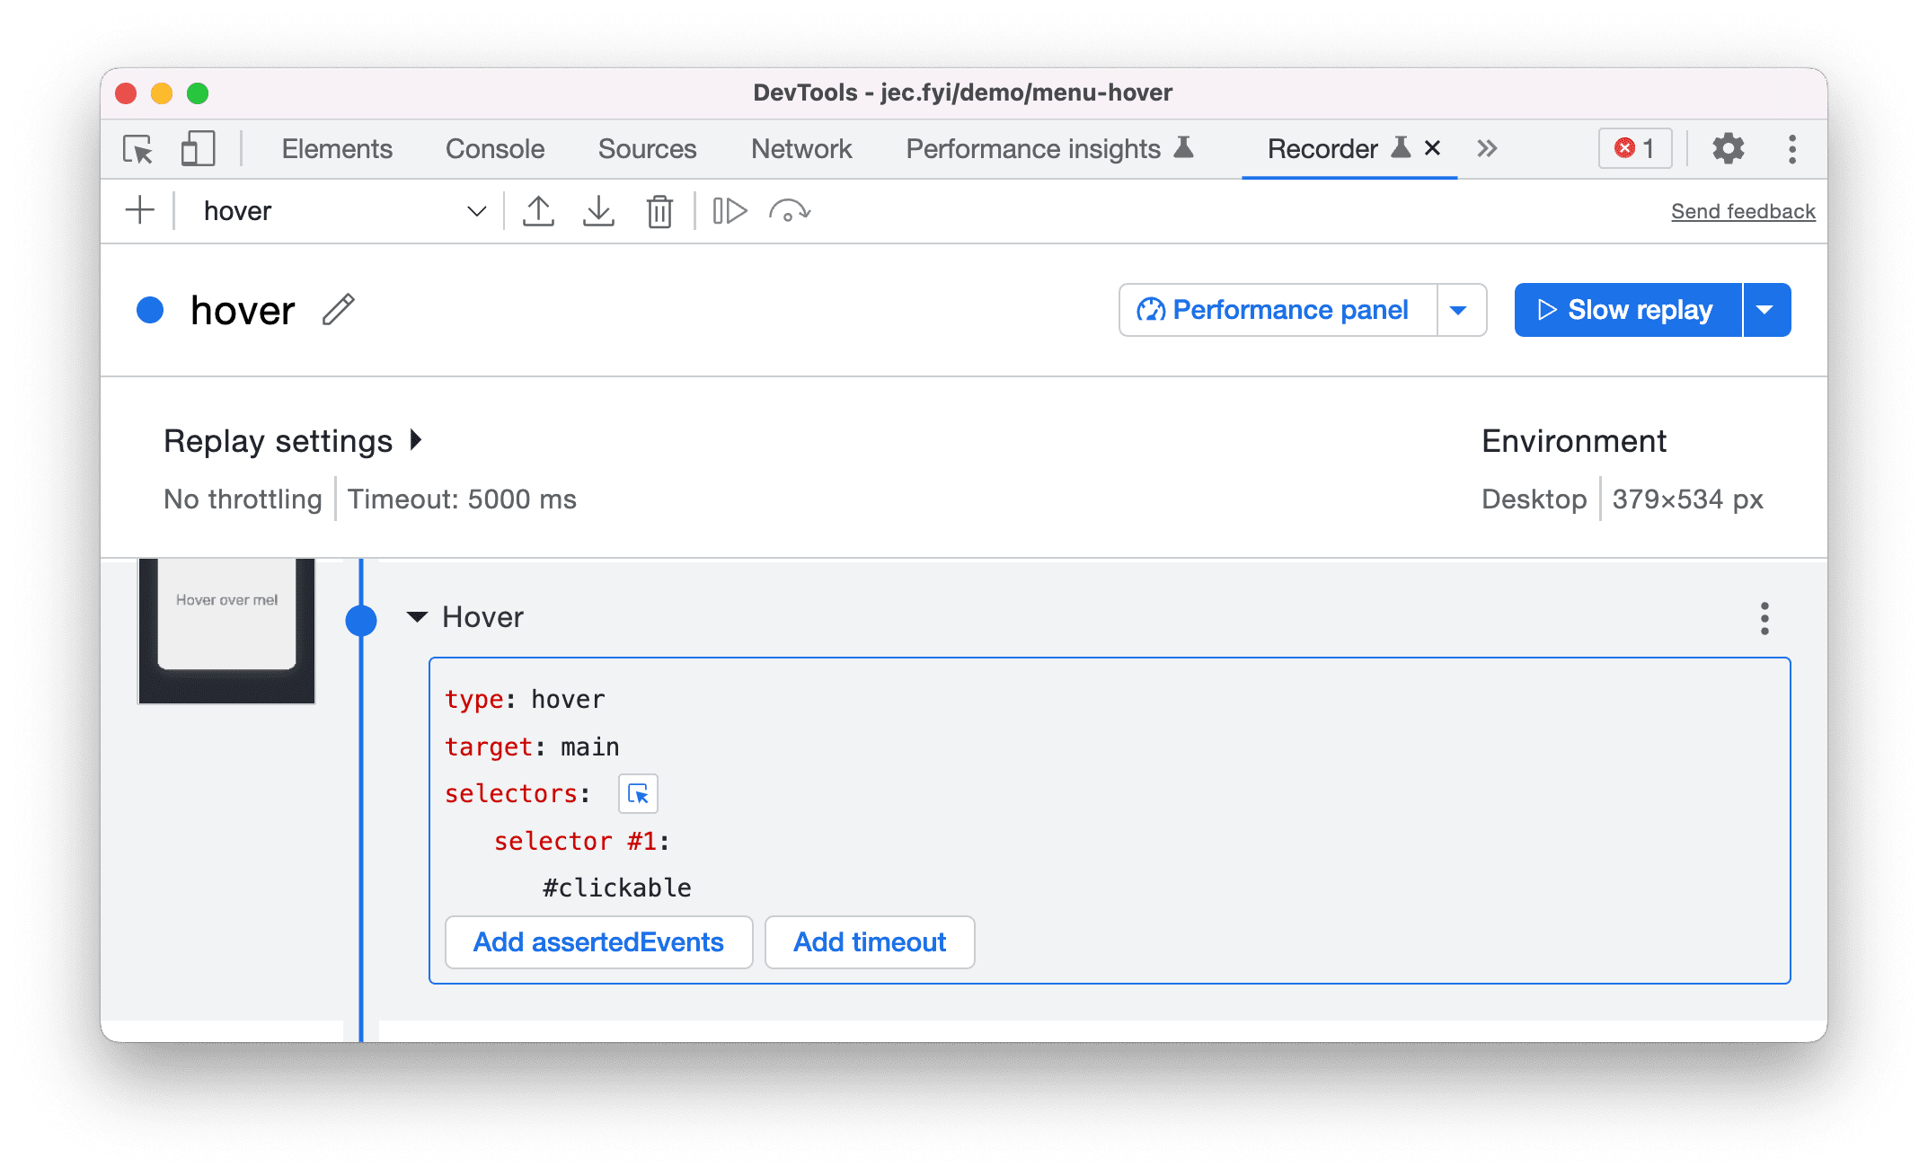
Task: Click the step-through replay icon
Action: click(729, 209)
